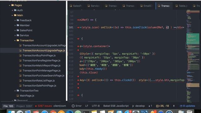Click the SalesPoint folder icon

pos(18,30)
